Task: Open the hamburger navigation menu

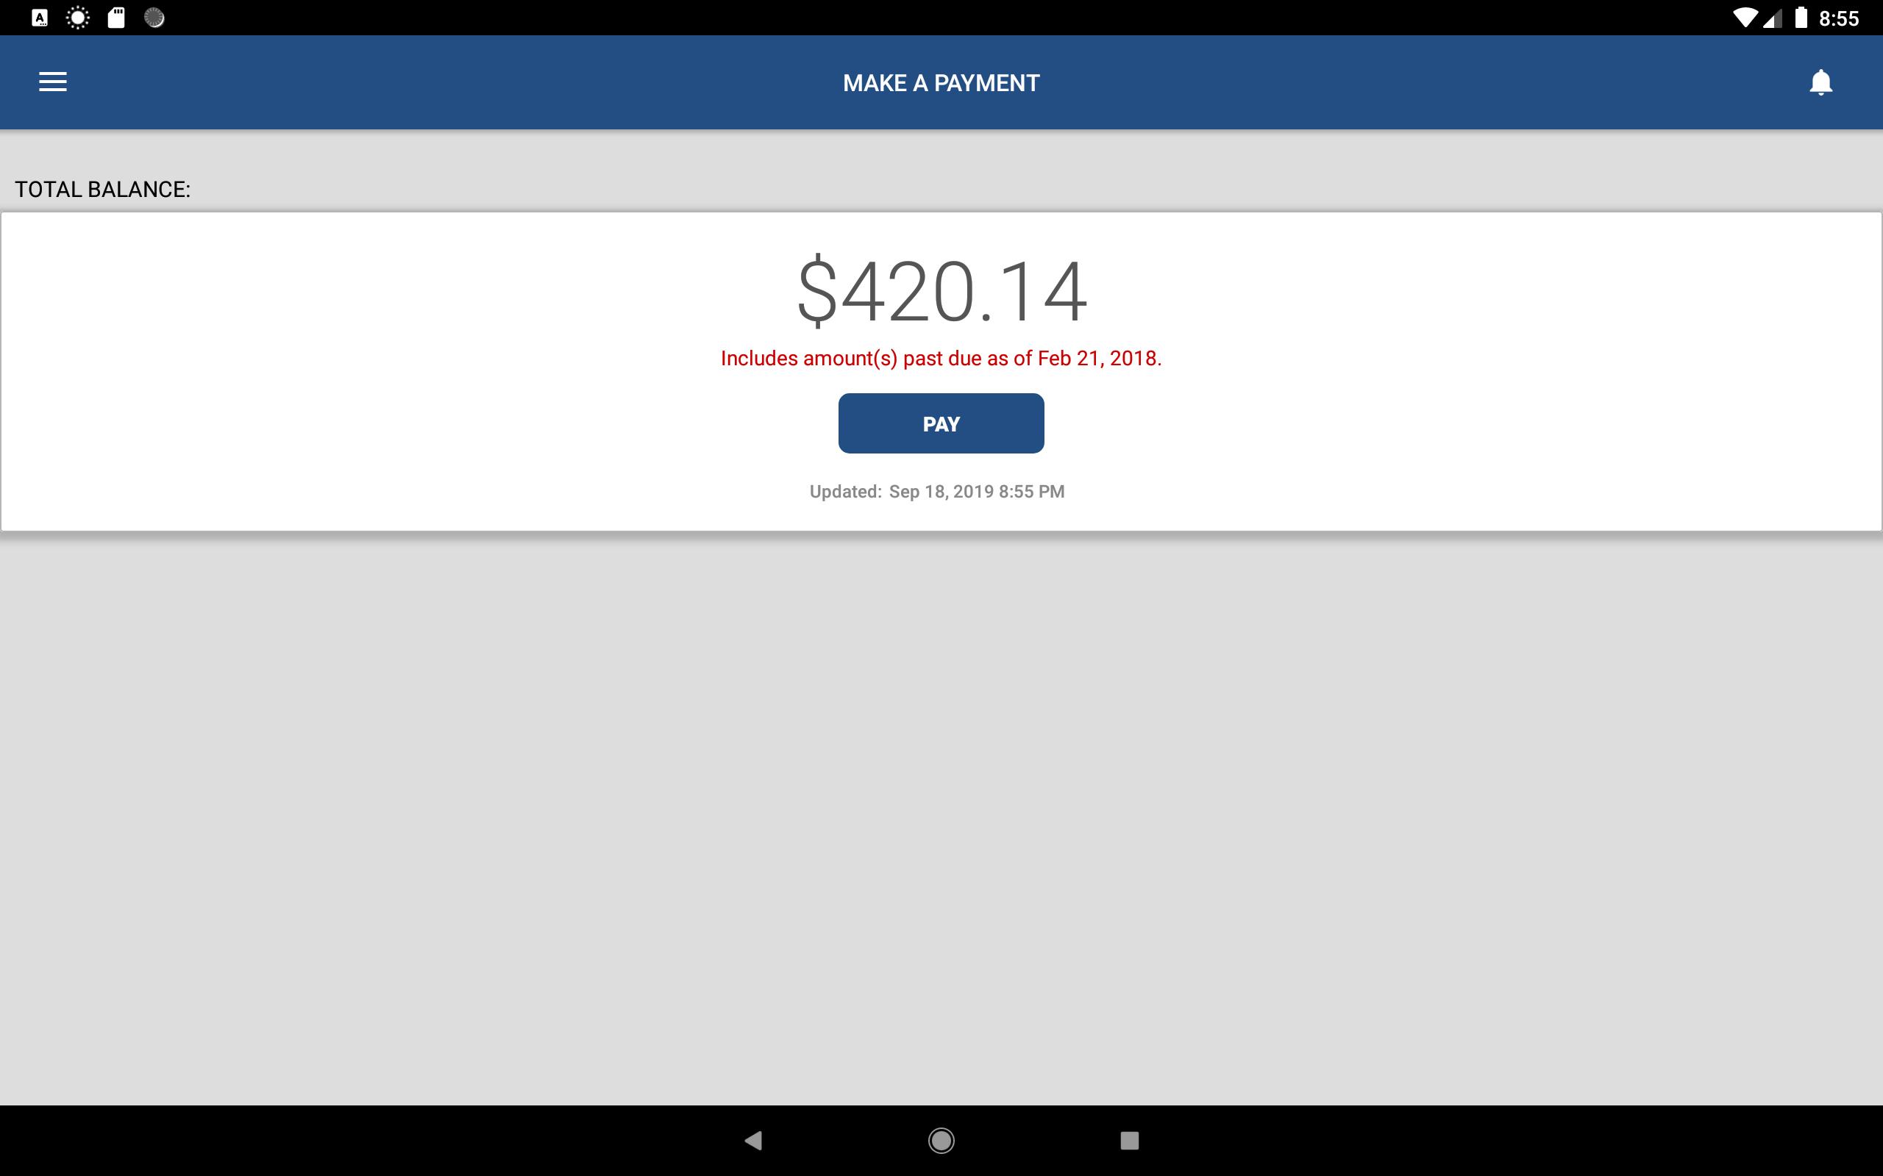Action: pyautogui.click(x=53, y=82)
